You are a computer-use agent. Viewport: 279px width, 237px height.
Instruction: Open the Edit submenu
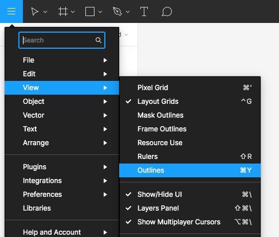point(62,74)
